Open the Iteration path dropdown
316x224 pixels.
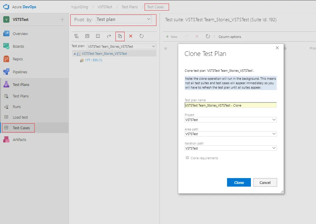pyautogui.click(x=231, y=148)
